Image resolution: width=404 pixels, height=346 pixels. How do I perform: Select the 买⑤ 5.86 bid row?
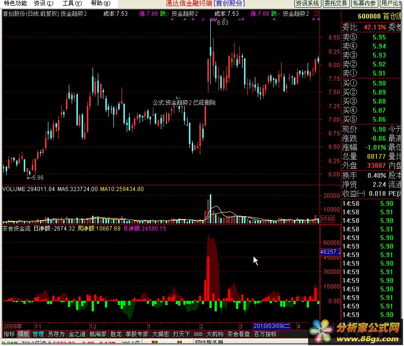pos(372,119)
